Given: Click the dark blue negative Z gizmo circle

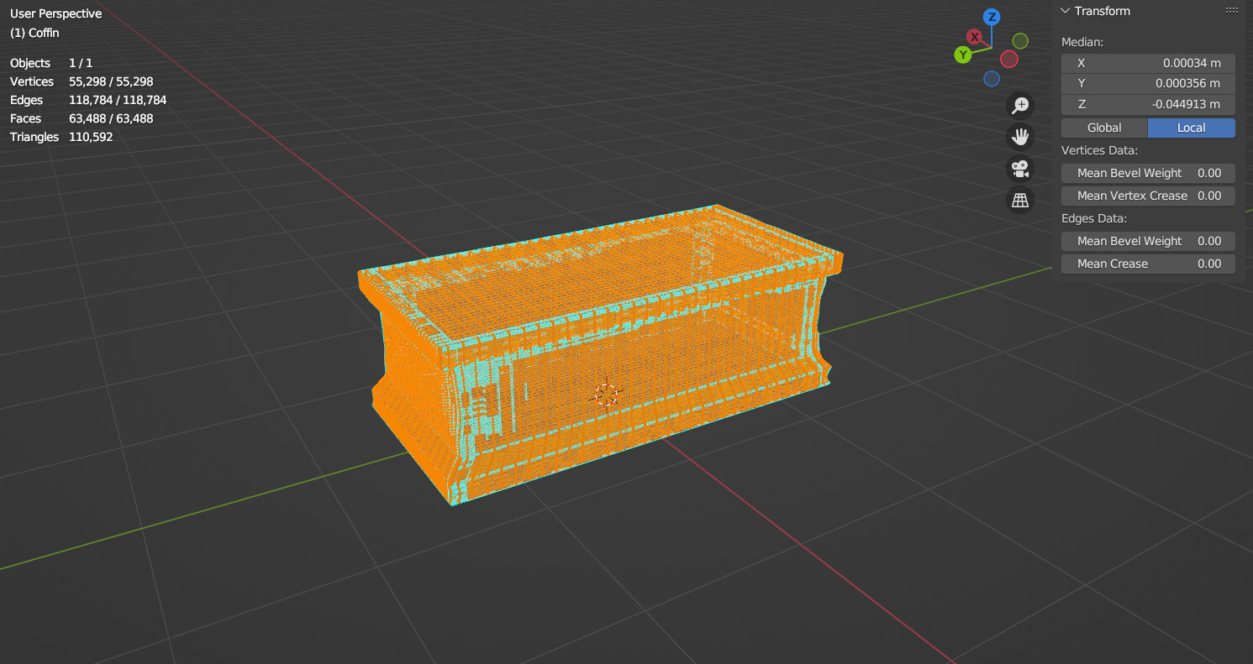Looking at the screenshot, I should coord(992,79).
